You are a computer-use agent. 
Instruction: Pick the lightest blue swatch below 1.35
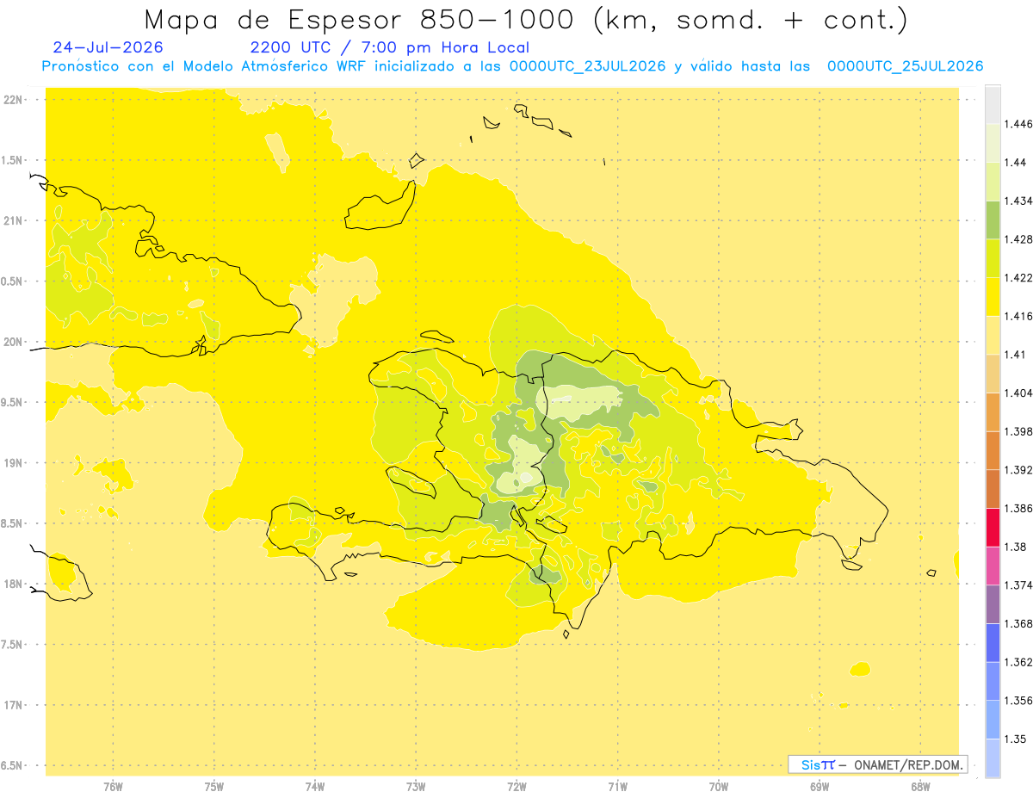click(x=993, y=758)
